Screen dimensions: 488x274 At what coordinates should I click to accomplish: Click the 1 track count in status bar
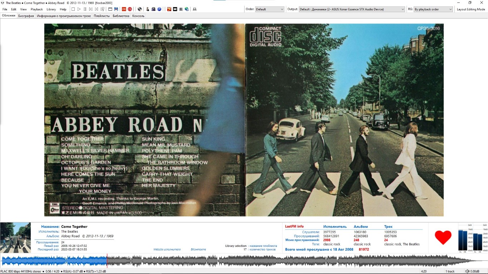point(450,272)
